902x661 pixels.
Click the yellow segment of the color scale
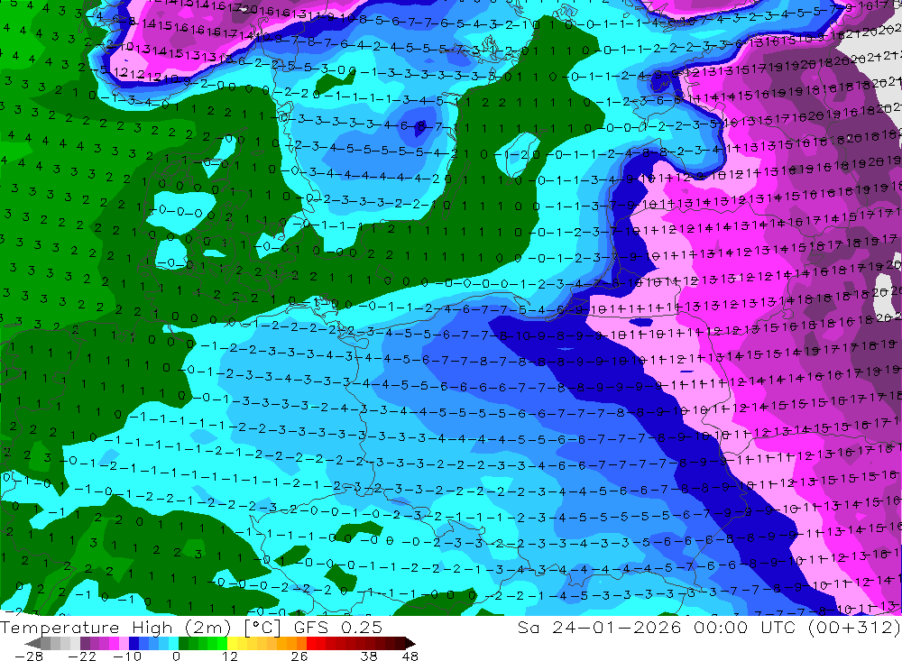pyautogui.click(x=233, y=644)
